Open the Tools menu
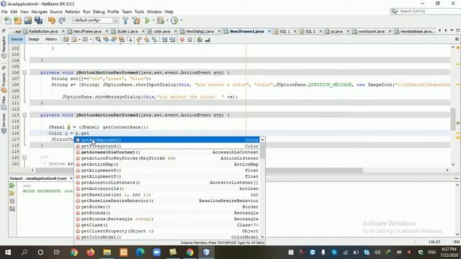Screen dimensions: 461x259 [x=139, y=12]
